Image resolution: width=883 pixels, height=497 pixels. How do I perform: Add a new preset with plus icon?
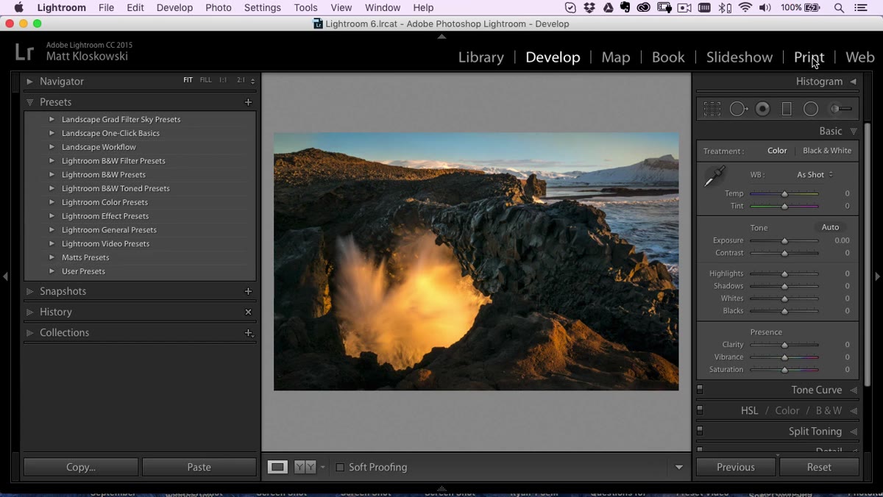pyautogui.click(x=248, y=102)
